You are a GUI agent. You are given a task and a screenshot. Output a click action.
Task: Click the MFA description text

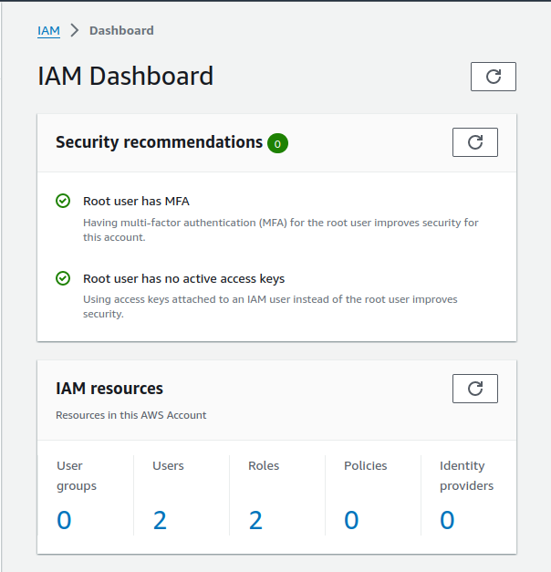(281, 230)
